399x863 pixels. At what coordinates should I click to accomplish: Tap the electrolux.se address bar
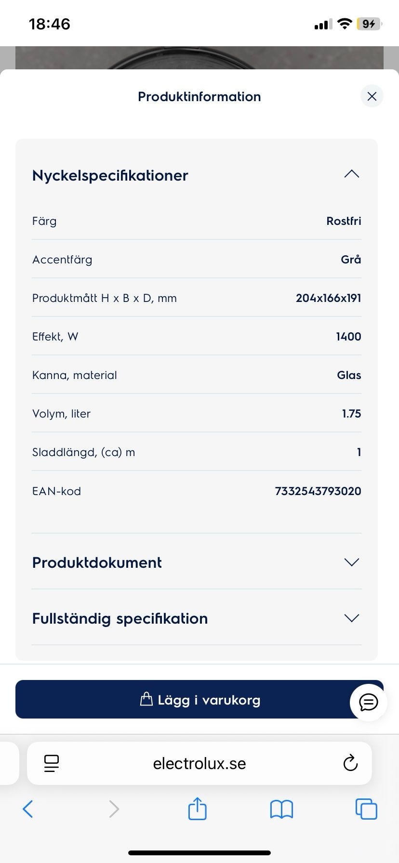click(x=199, y=763)
